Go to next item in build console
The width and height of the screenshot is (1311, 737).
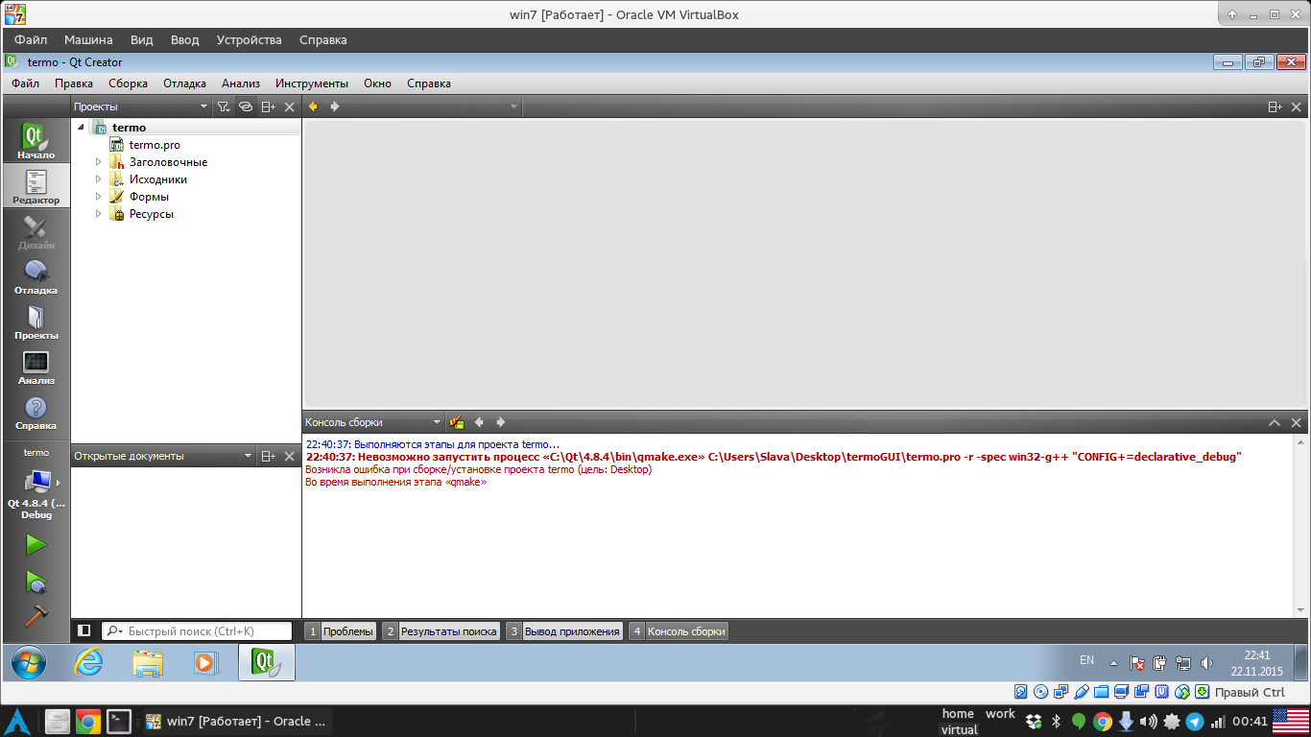coord(500,422)
